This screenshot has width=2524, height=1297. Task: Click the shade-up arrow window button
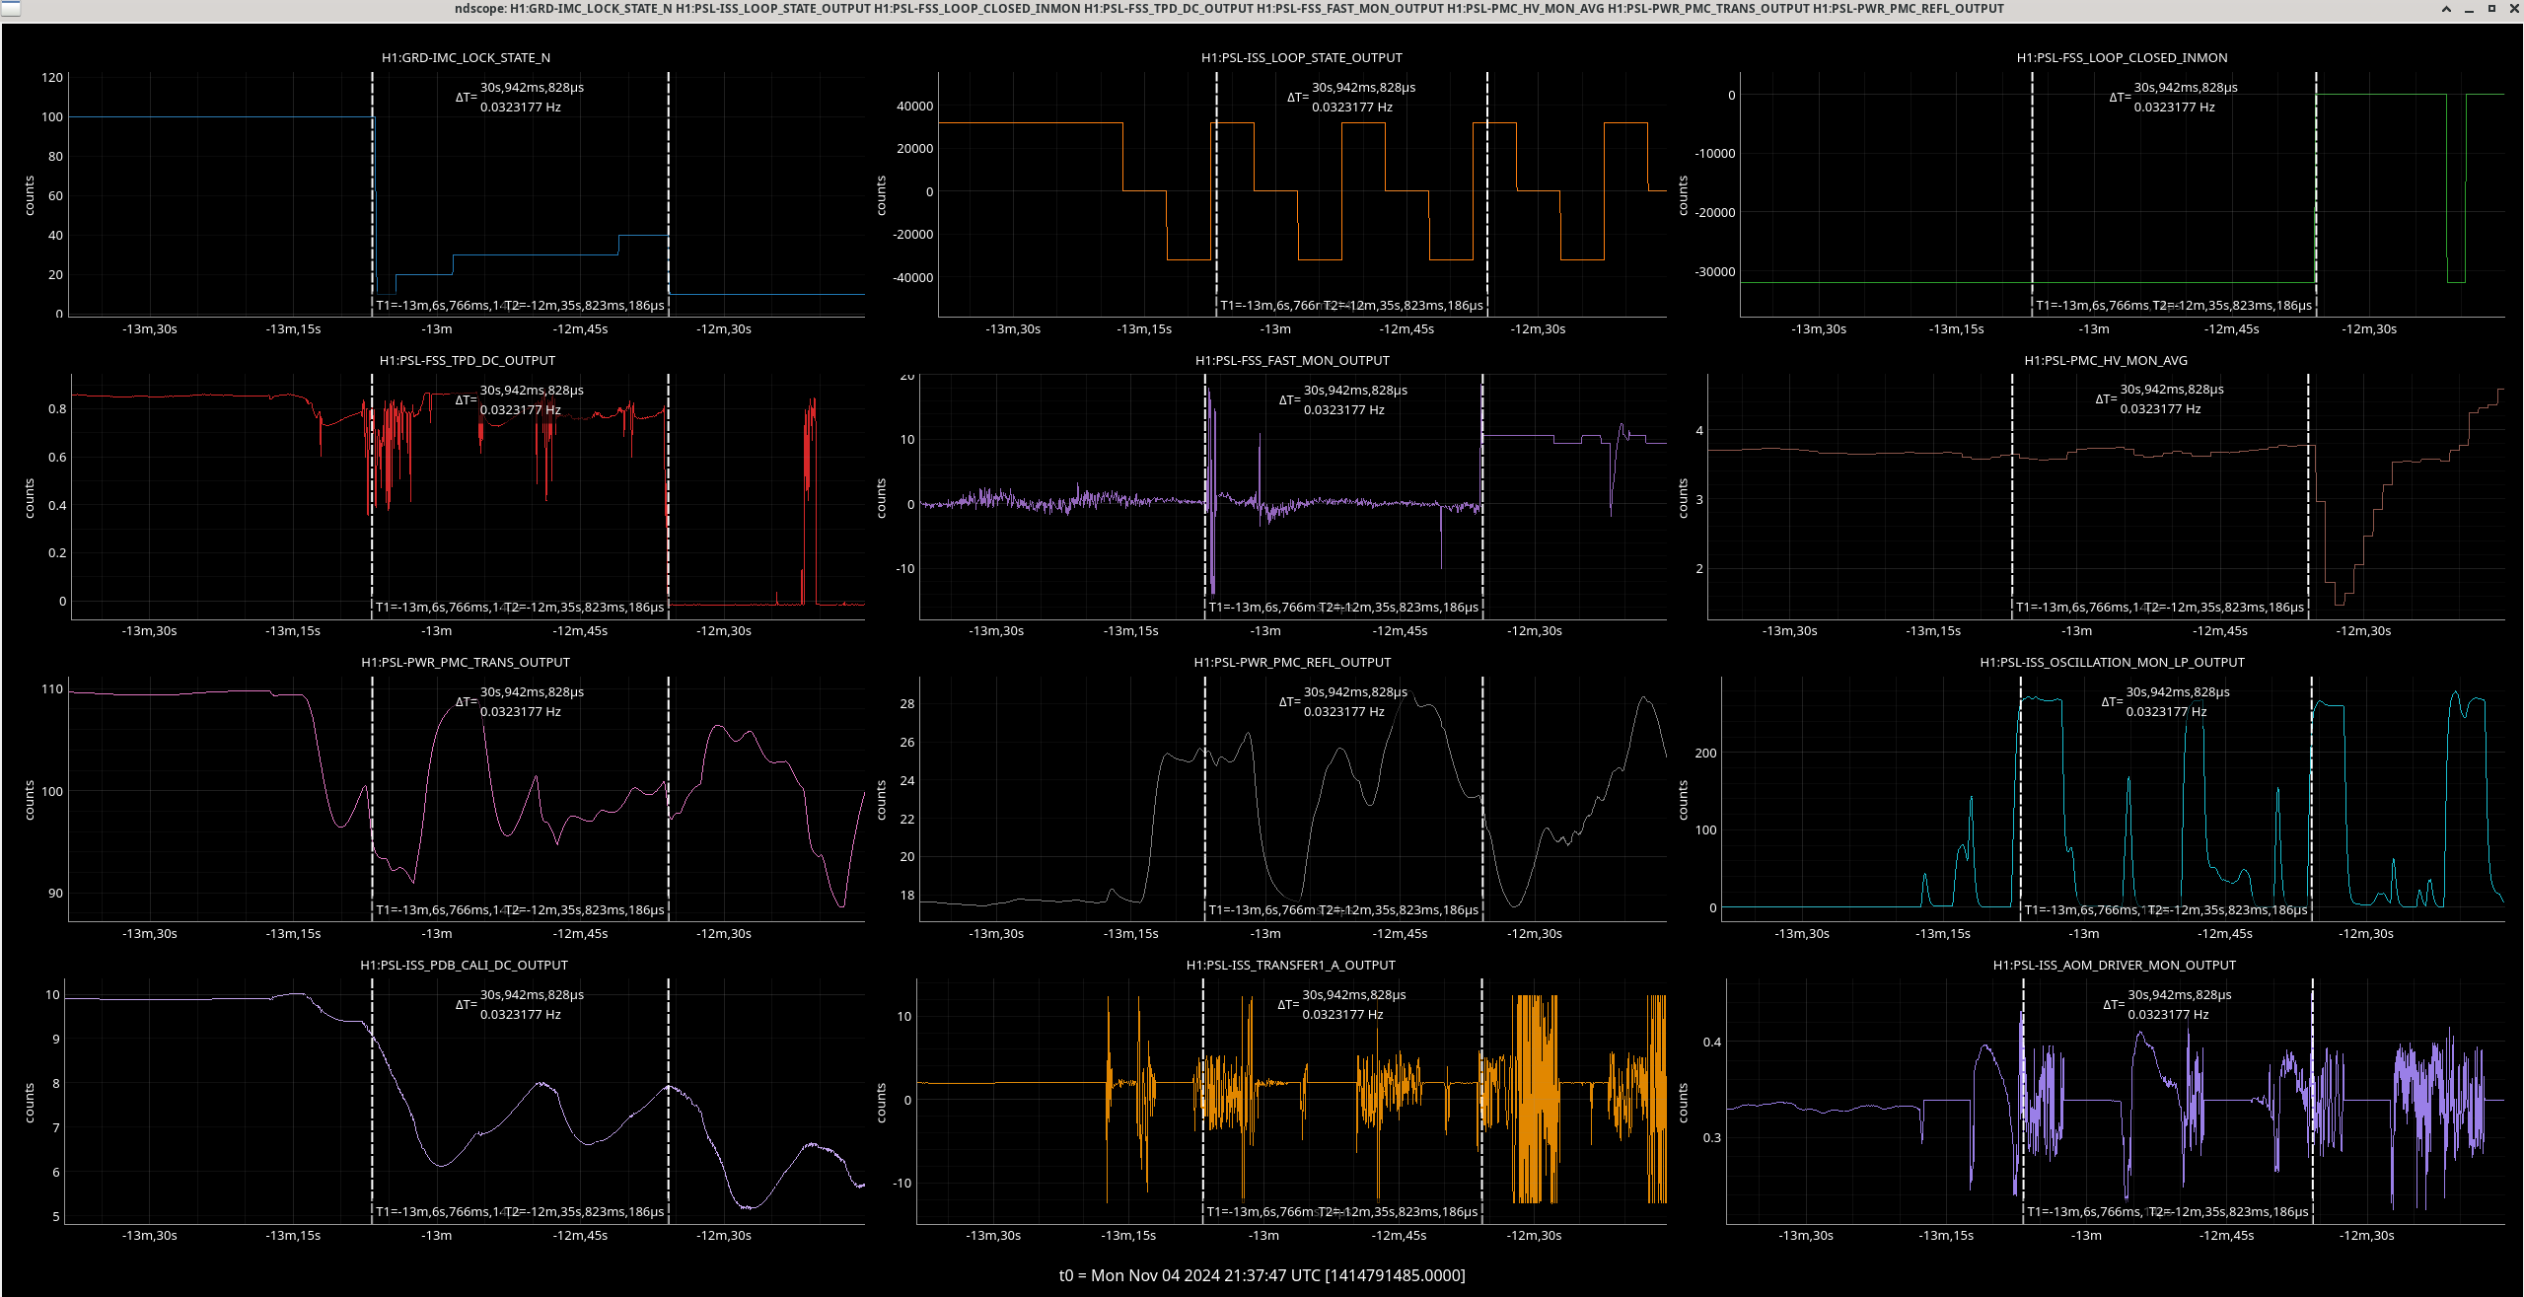pos(2446,9)
